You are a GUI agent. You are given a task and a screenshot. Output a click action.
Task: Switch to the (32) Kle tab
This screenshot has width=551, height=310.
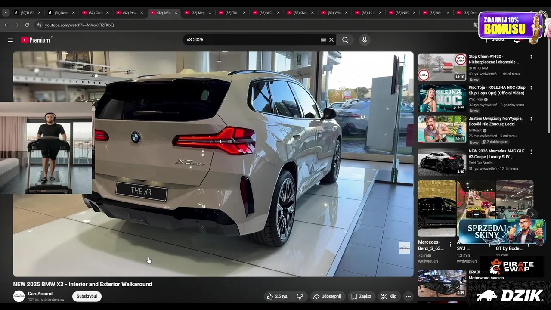point(198,13)
